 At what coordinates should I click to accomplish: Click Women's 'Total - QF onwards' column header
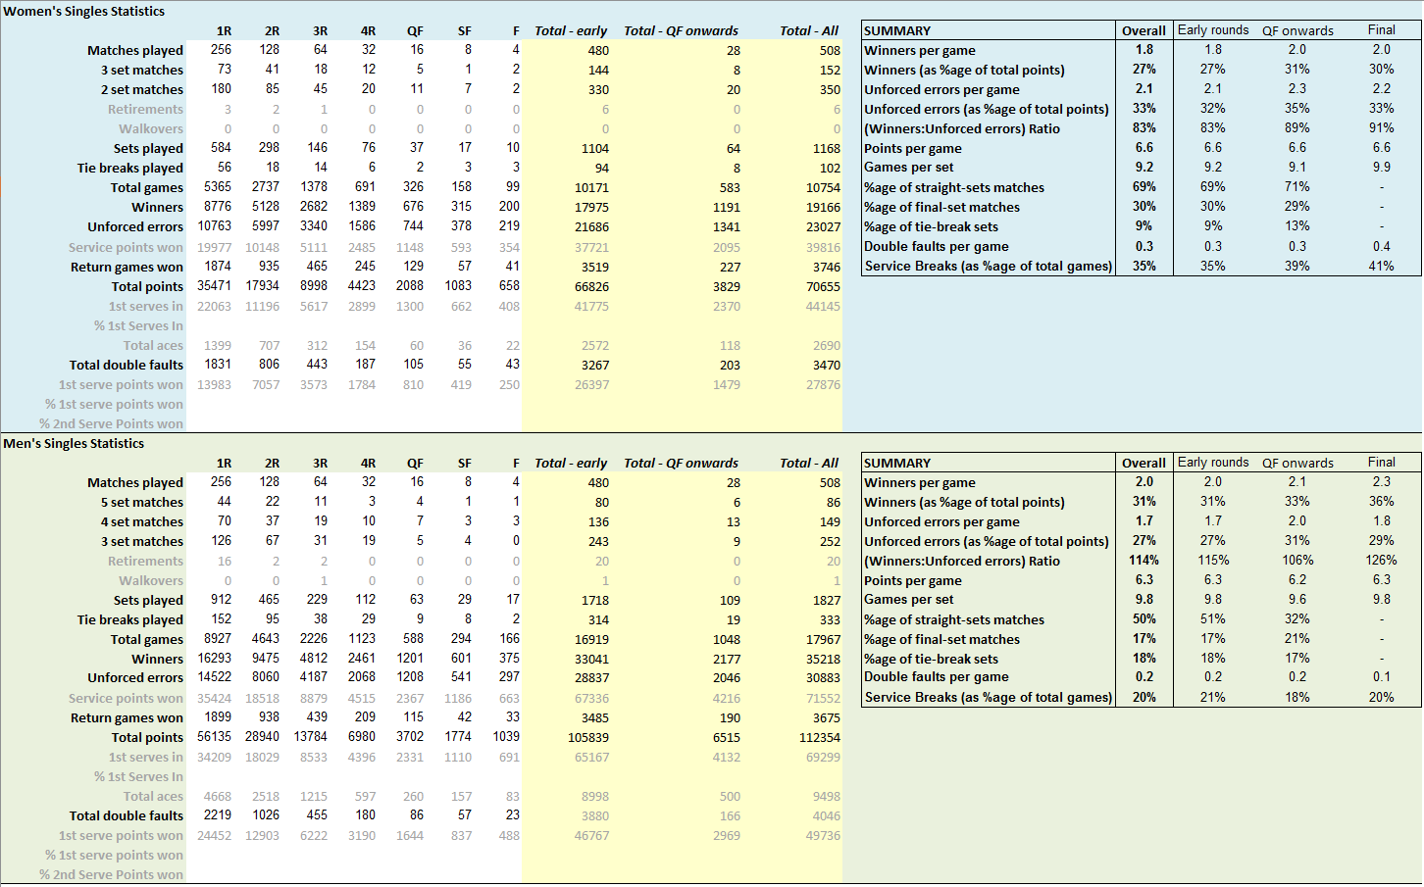tap(681, 31)
